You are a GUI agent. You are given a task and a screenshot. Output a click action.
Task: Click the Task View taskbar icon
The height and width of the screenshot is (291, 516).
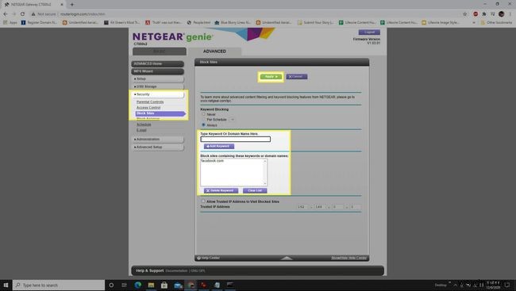124,285
